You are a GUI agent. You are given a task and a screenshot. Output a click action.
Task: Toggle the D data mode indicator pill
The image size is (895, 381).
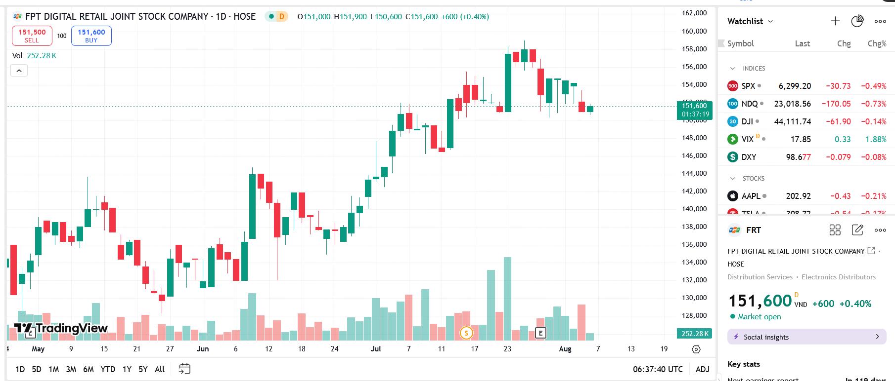click(276, 16)
